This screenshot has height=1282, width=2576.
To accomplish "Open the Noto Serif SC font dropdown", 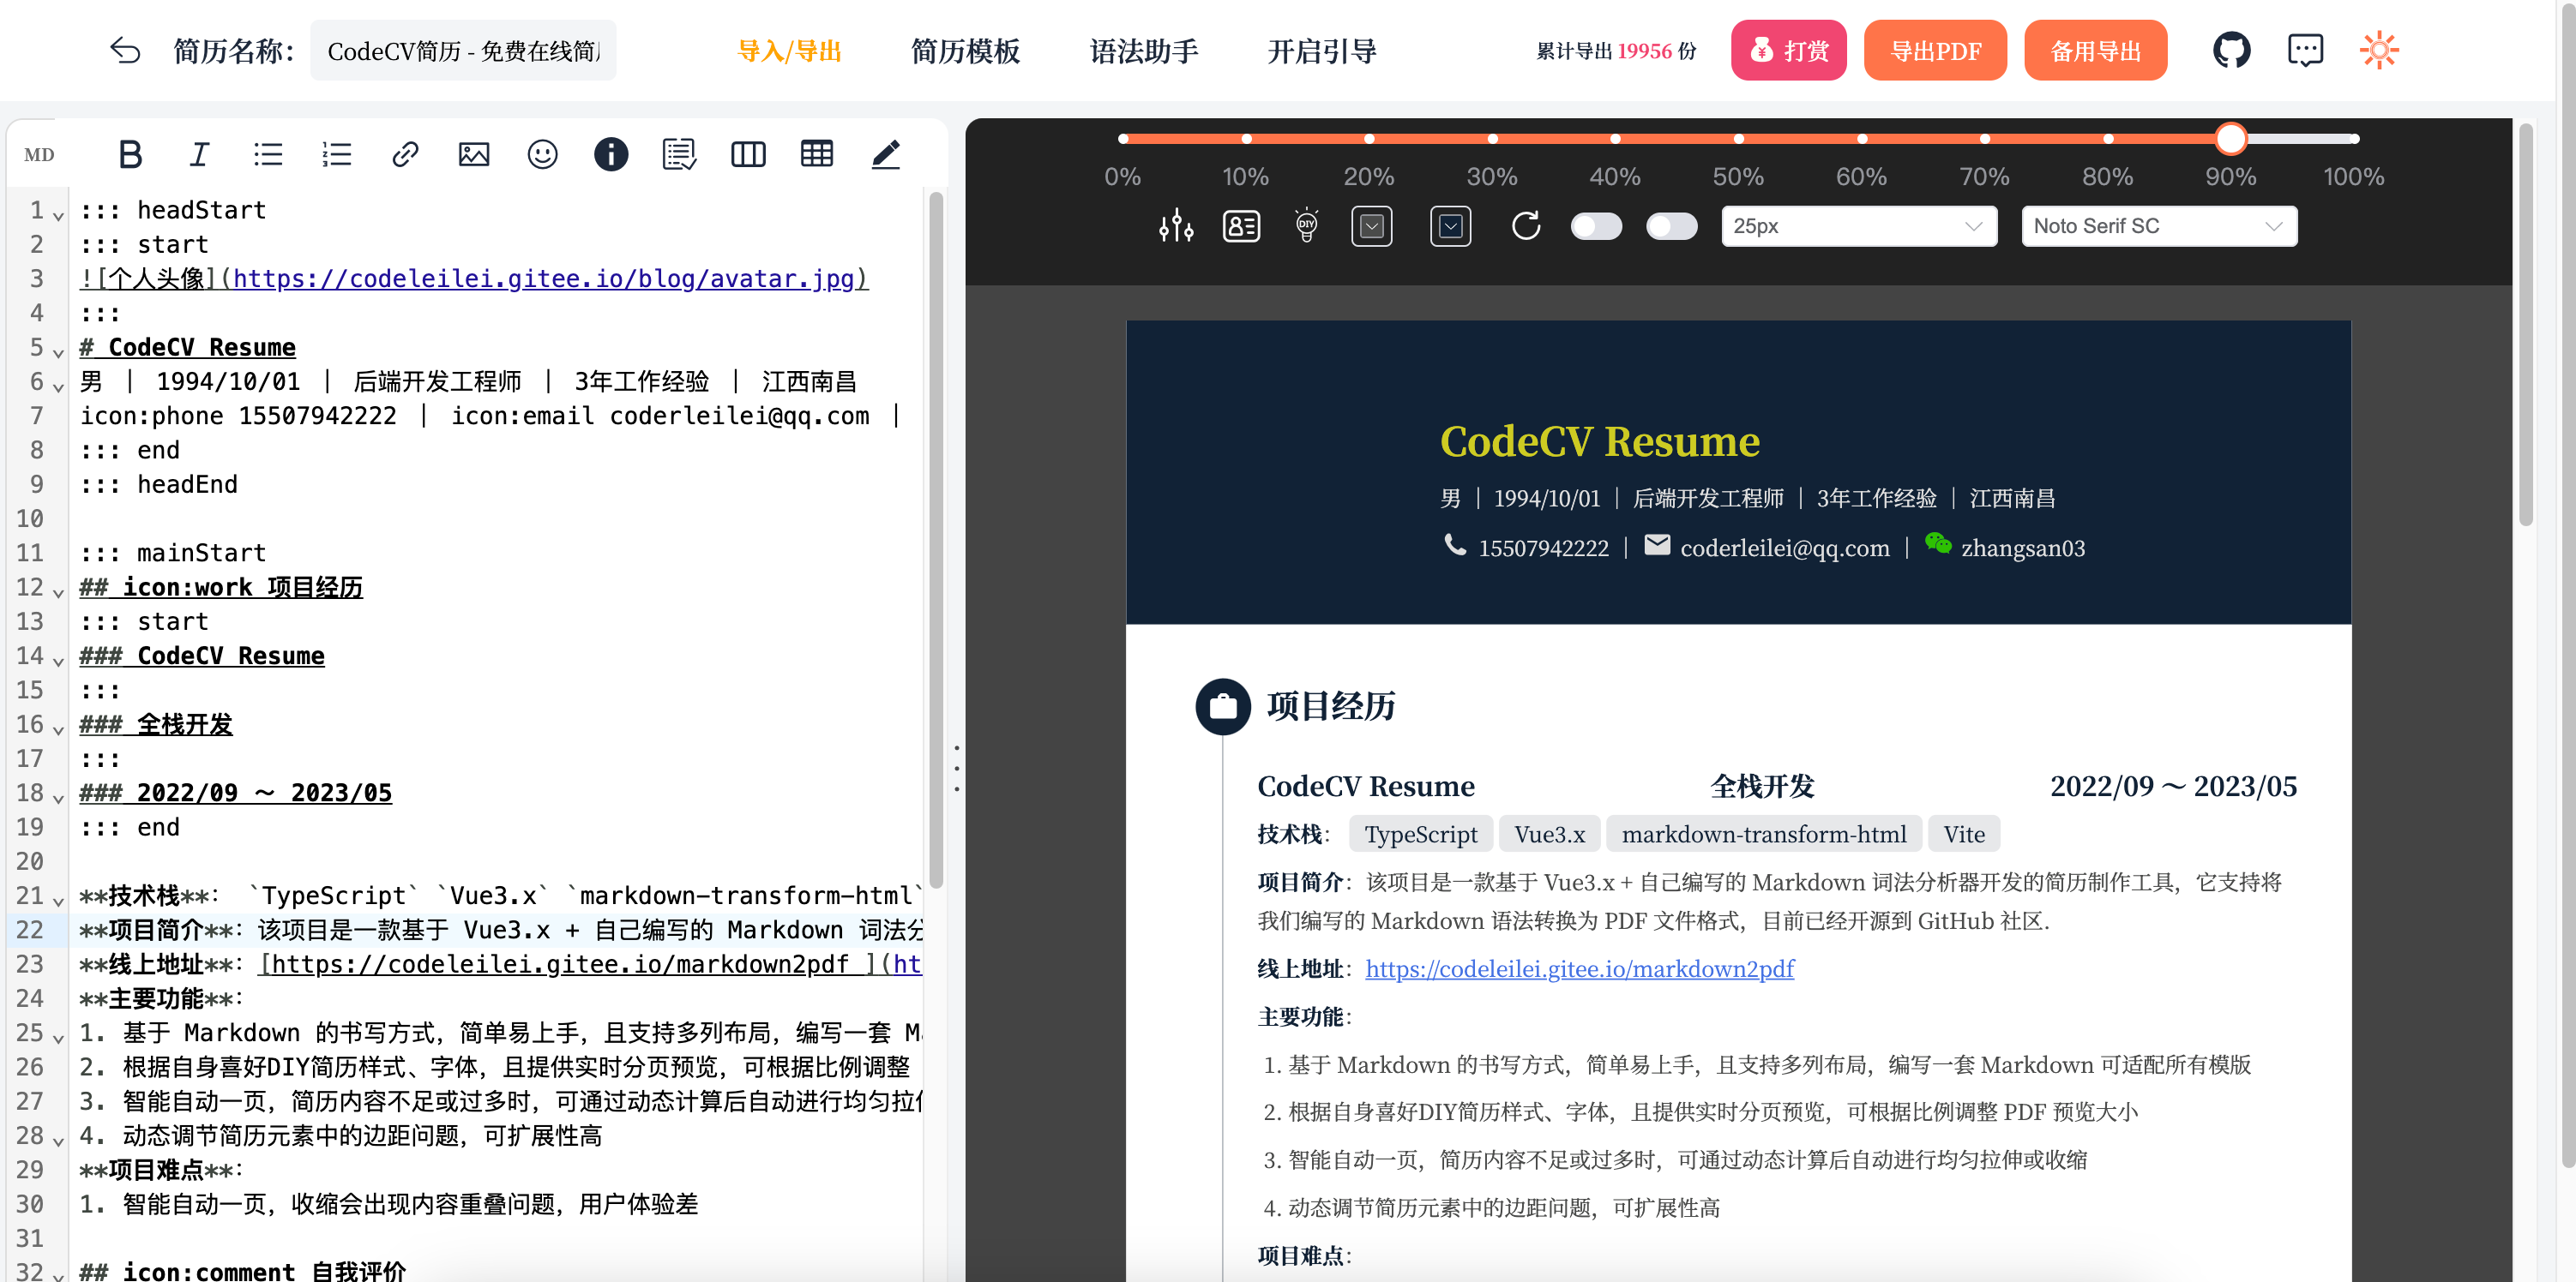I will [x=2159, y=227].
